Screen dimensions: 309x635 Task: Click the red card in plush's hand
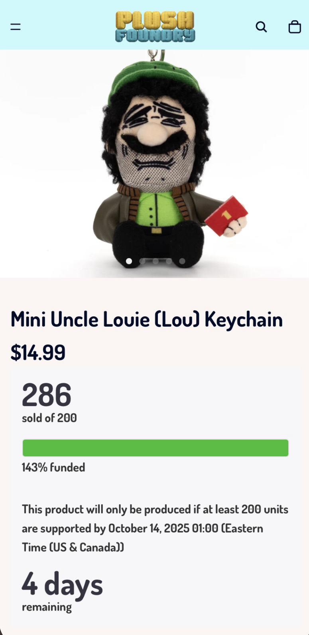226,217
